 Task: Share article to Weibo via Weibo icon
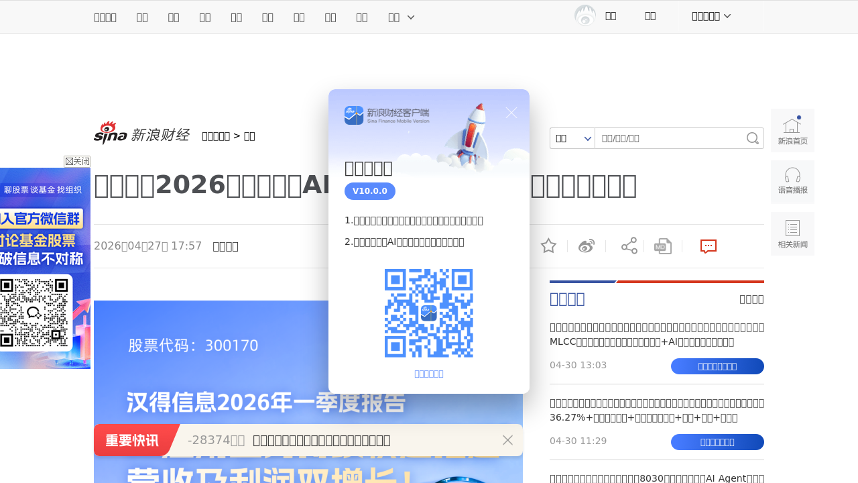tap(587, 246)
